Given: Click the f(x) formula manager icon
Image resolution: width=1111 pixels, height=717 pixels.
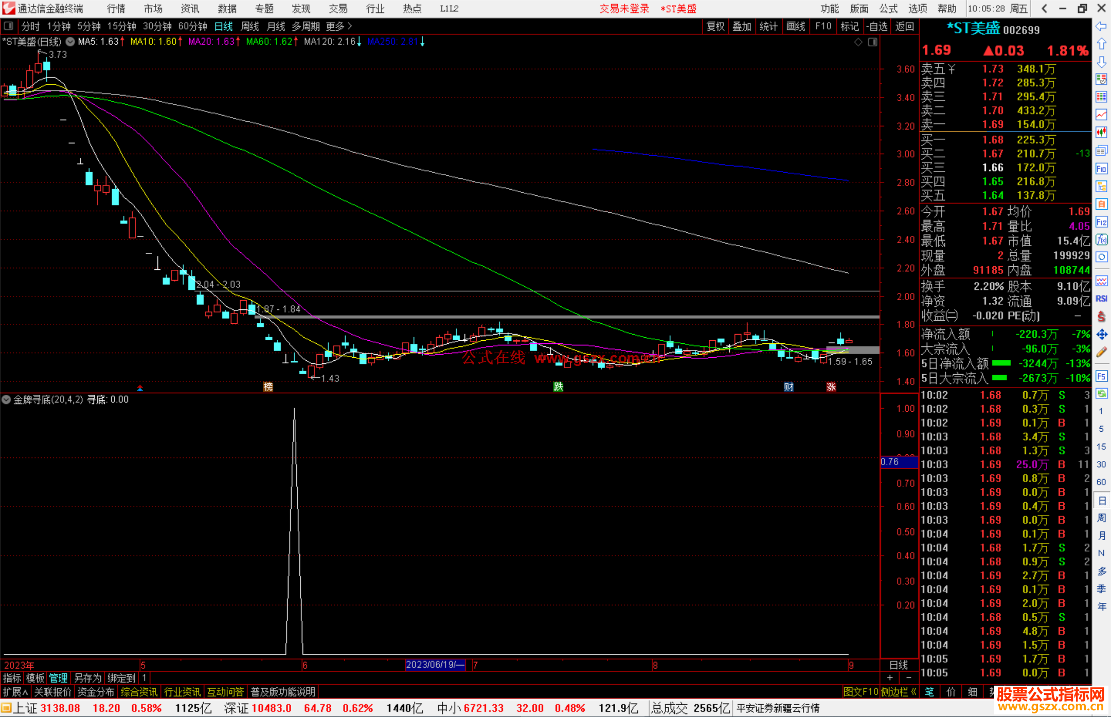Looking at the screenshot, I should coord(1101,240).
